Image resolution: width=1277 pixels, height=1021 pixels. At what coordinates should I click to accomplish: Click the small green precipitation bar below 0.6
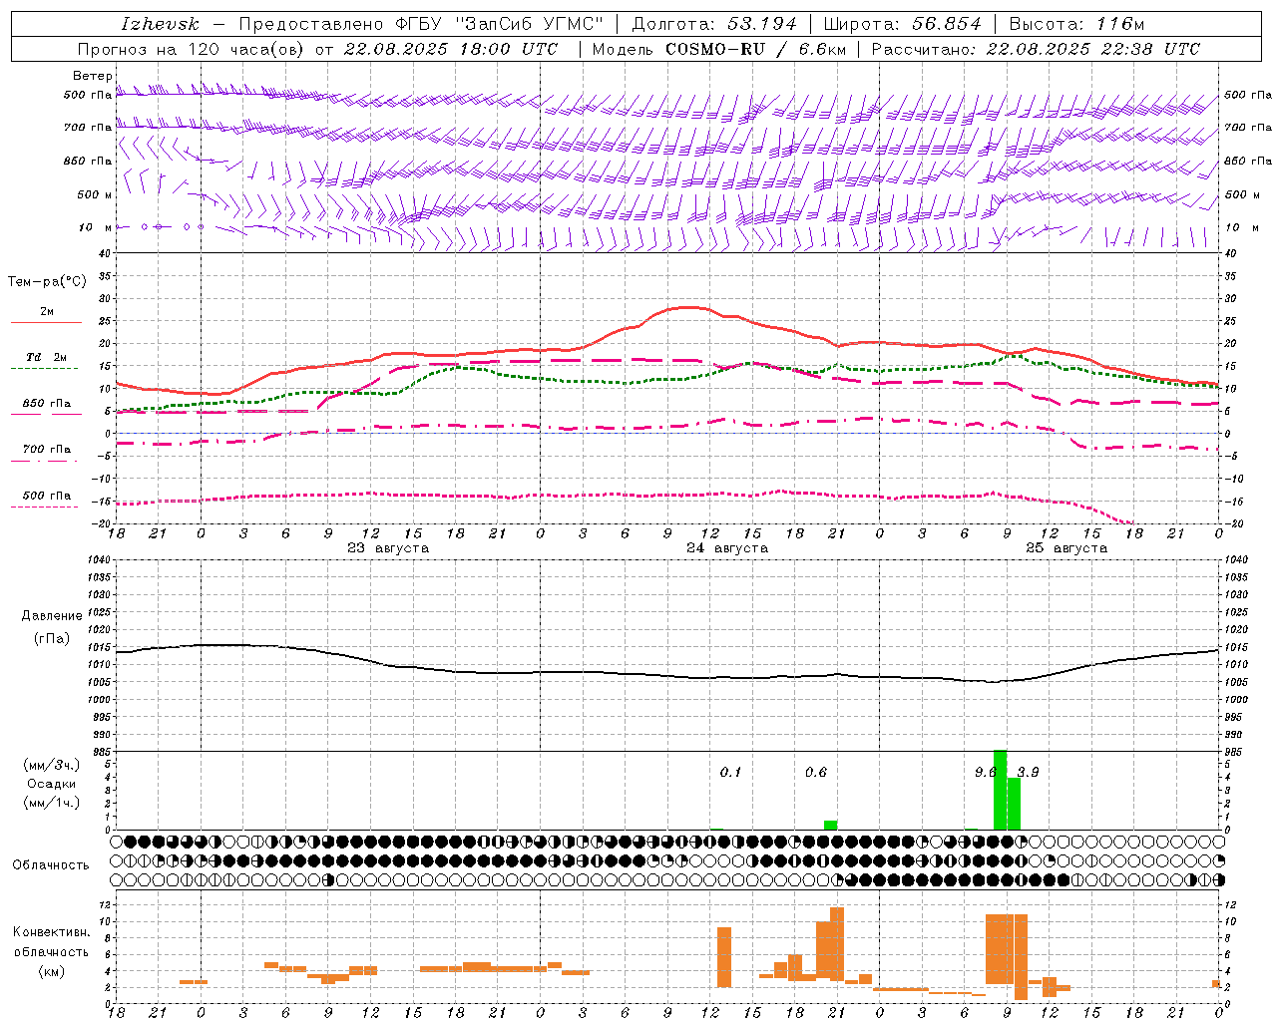coord(830,825)
